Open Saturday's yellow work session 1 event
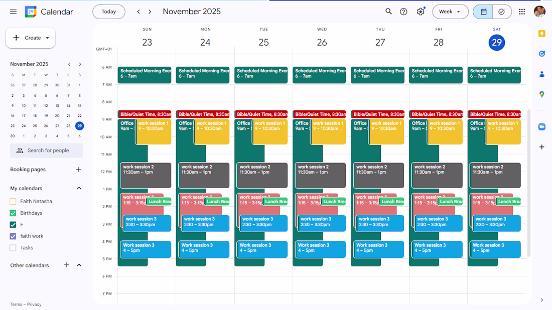Viewport: 552px width, 310px height. 503,132
